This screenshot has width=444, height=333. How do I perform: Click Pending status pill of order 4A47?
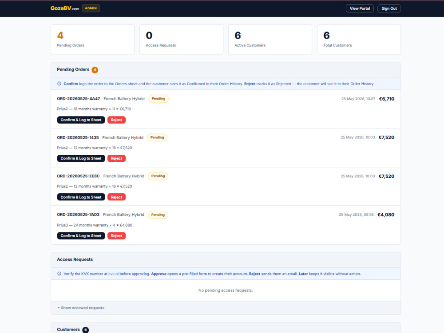(x=159, y=98)
